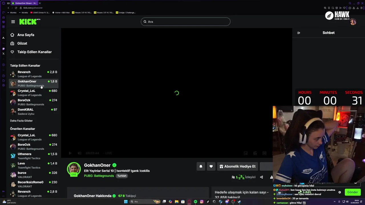Screen dimensions: 365x205
Task: Reload the page
Action: pos(16,8)
